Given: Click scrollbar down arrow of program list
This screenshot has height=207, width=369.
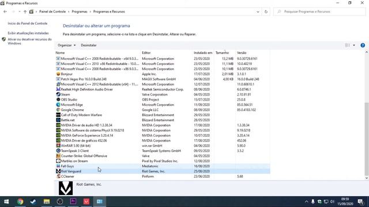Looking at the screenshot, I should pos(367,178).
